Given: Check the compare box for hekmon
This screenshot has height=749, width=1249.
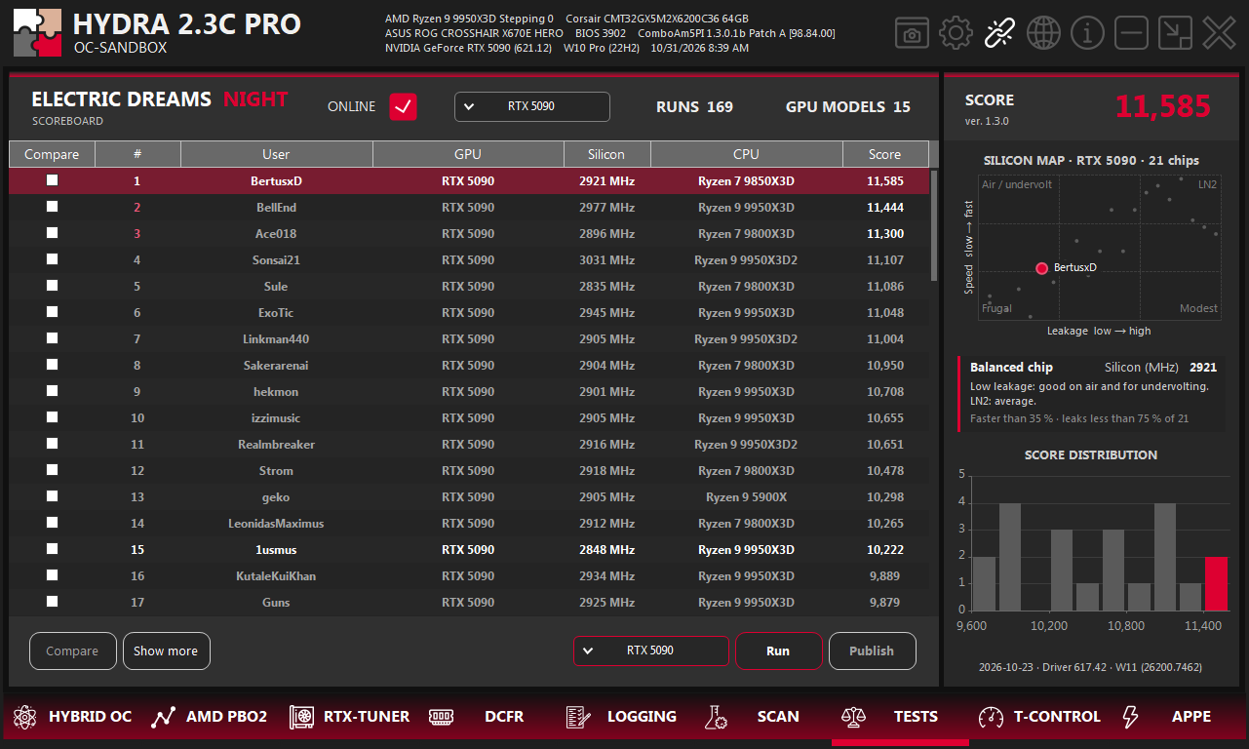Looking at the screenshot, I should [x=52, y=391].
